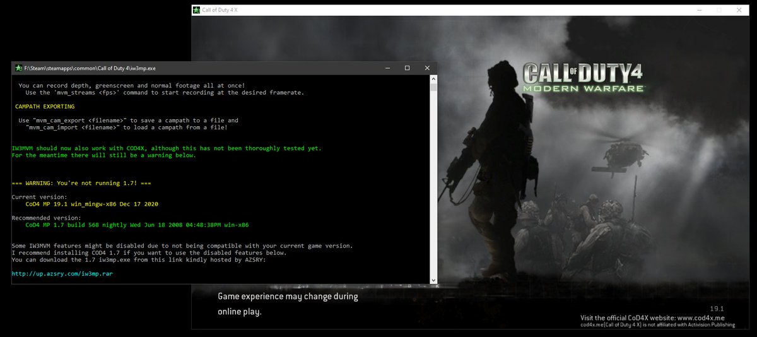Screen dimensions: 757x337
Task: Click the console scrollbar down arrow
Action: pos(433,280)
